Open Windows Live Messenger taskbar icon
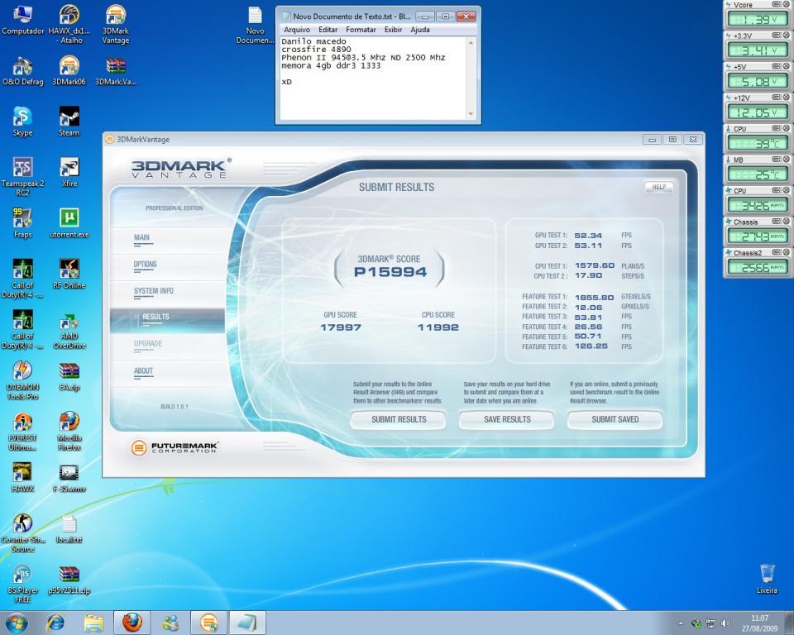Viewport: 794px width, 635px height. pyautogui.click(x=170, y=623)
